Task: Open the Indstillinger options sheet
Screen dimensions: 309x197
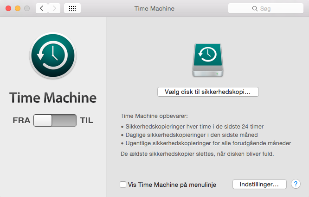Action: (x=259, y=184)
